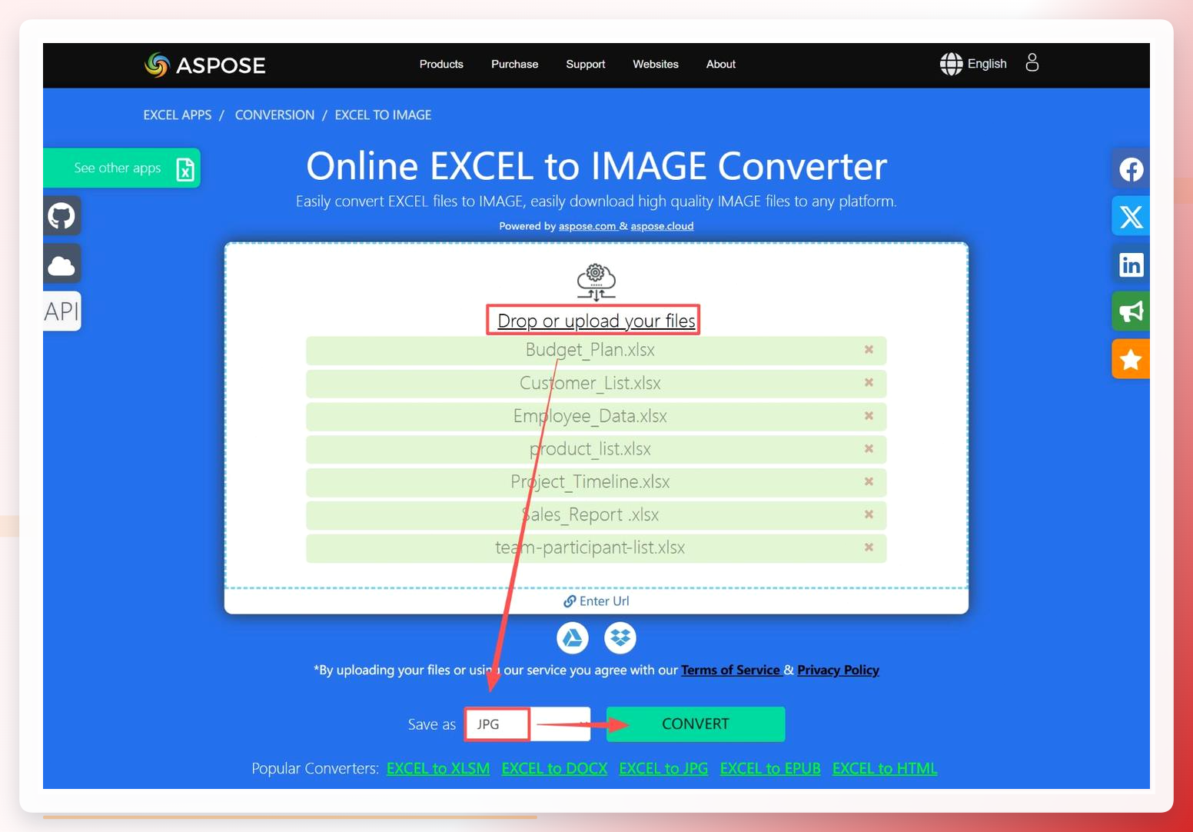
Task: Open the GitHub sidebar icon
Action: 62,216
